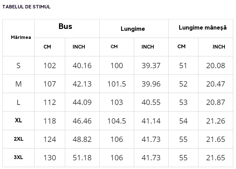Screen dimensions: 236x169
Task: Select size S row label
Action: [18, 66]
